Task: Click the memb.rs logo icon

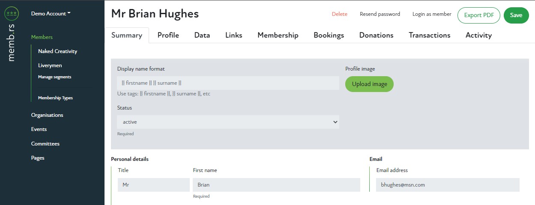Action: pos(11,14)
